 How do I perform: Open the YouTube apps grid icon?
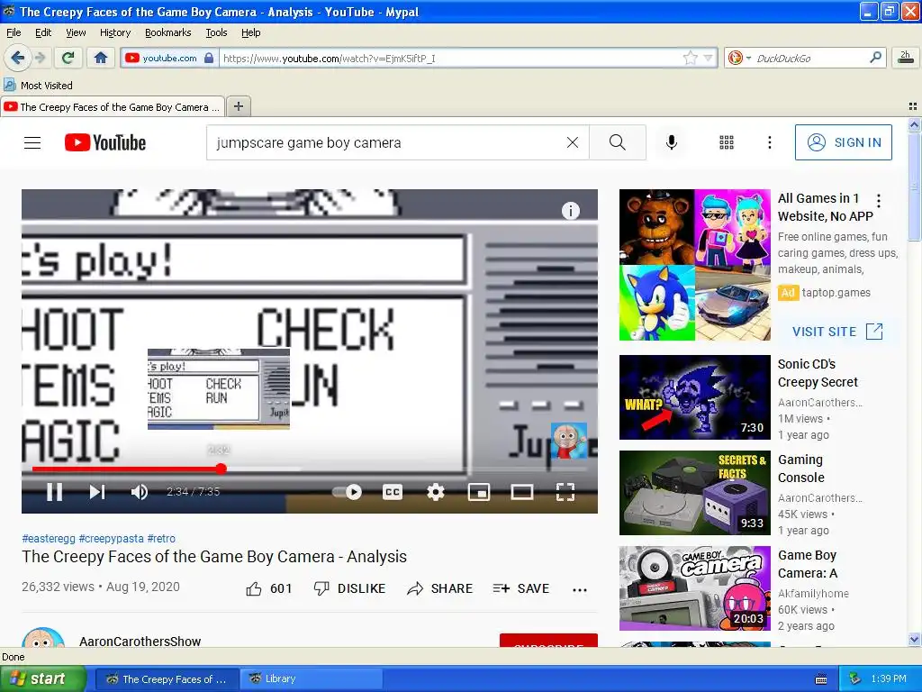727,142
